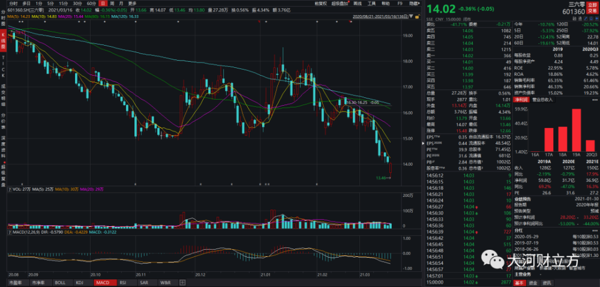600x287 pixels.
Task: Add indicator with the plus icon
Action: tap(182, 283)
